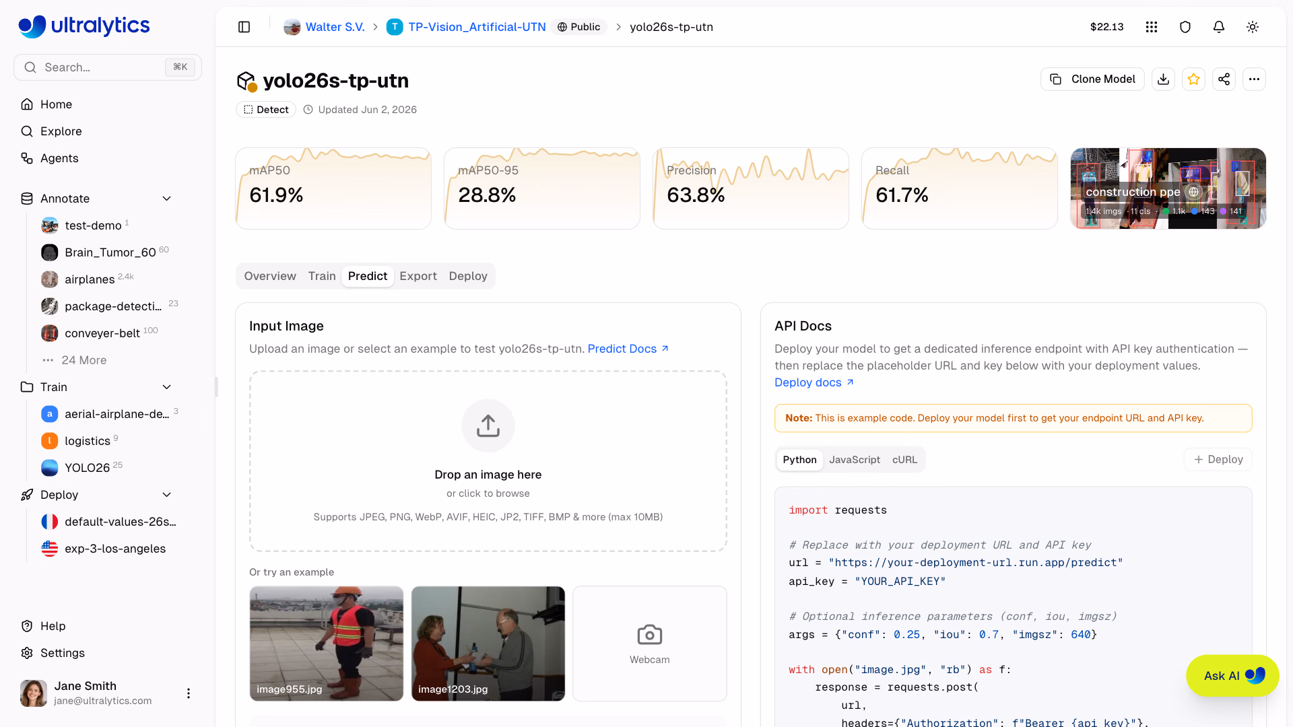Toggle light/dark theme sun icon
1293x727 pixels.
click(x=1253, y=27)
